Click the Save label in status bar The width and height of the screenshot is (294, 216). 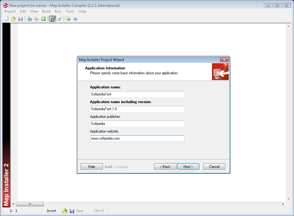[80, 211]
